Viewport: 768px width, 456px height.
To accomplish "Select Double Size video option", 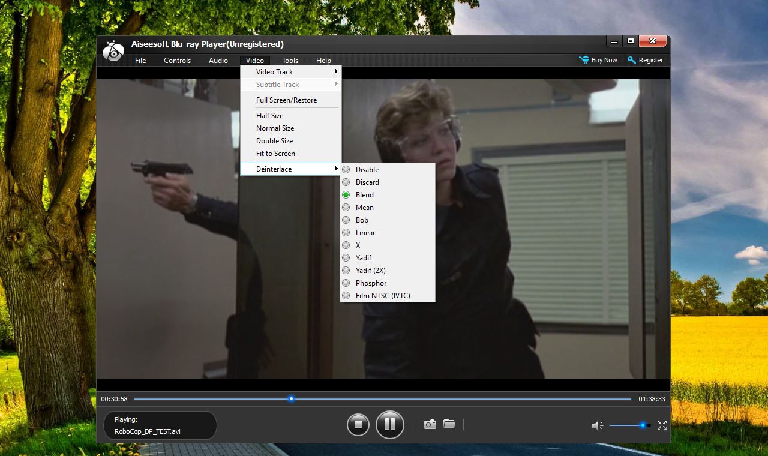I will click(x=291, y=141).
